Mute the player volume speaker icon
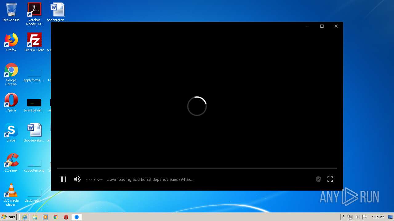This screenshot has width=394, height=221. 77,179
